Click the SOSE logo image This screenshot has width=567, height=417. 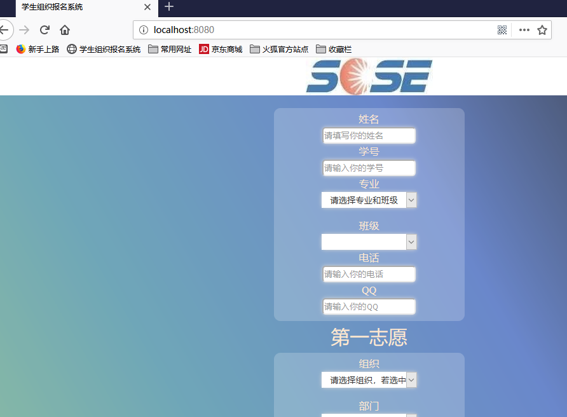tap(369, 76)
